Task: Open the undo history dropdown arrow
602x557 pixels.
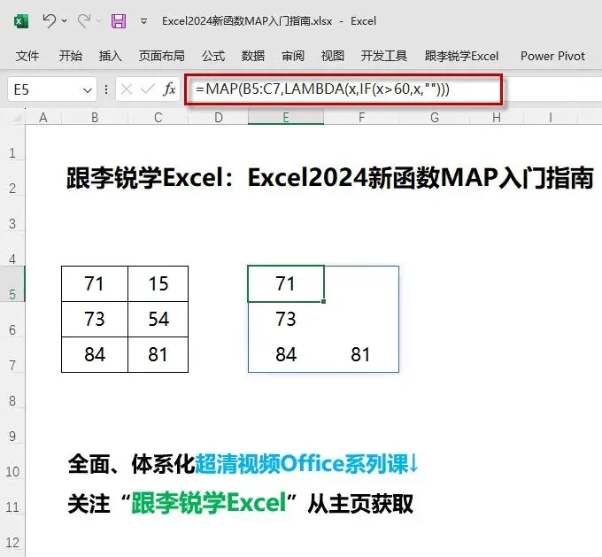Action: pos(64,20)
